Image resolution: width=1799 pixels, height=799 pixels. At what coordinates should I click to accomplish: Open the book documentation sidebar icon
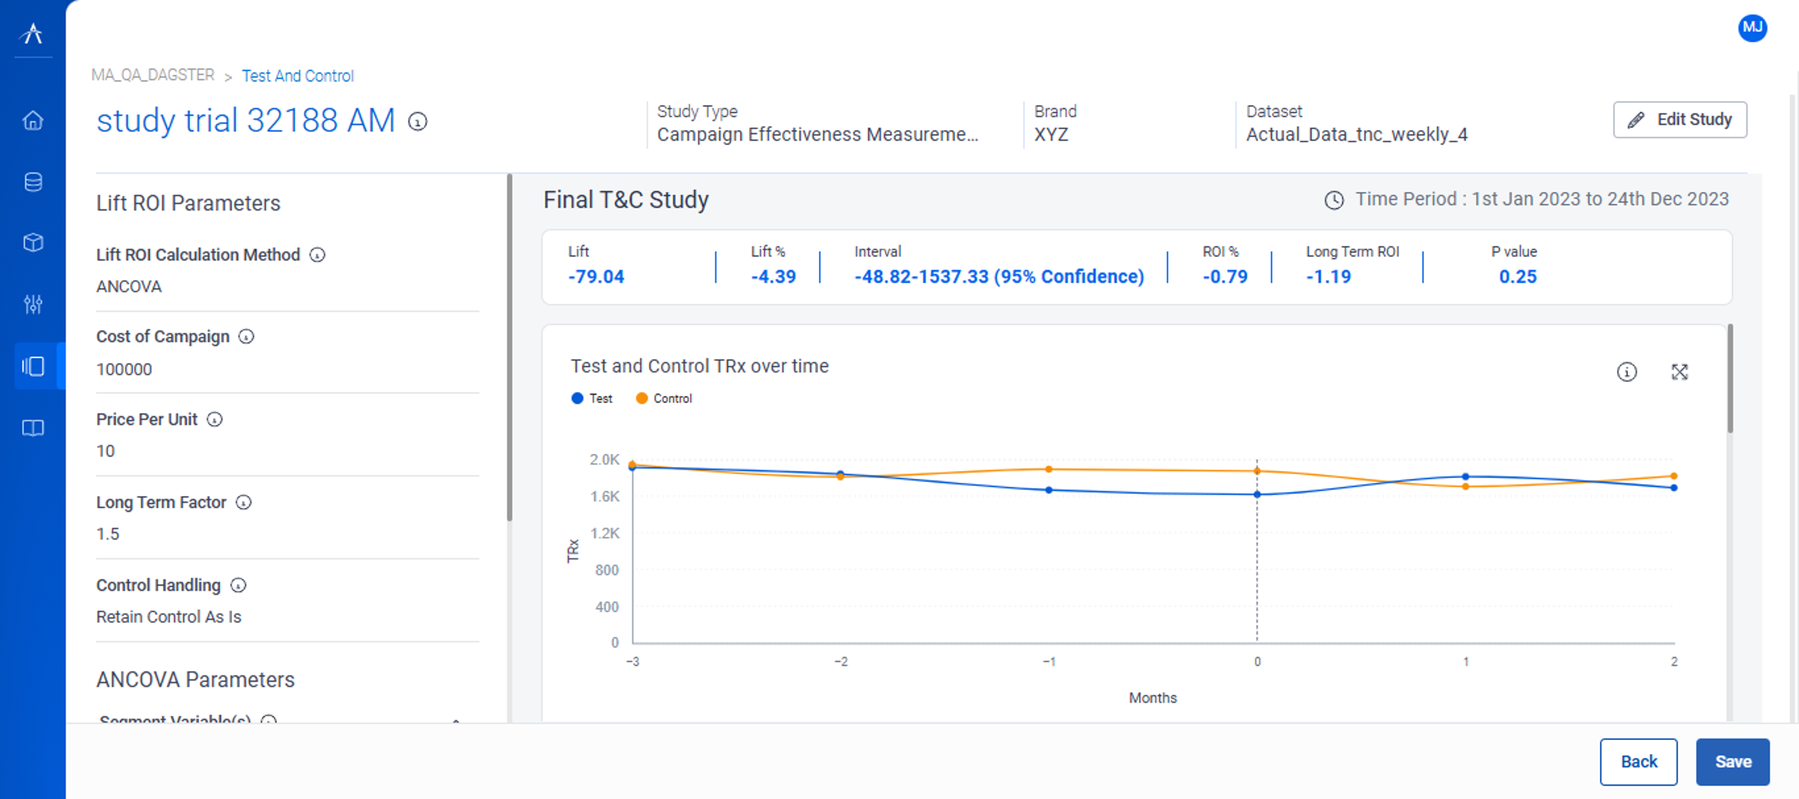coord(33,427)
